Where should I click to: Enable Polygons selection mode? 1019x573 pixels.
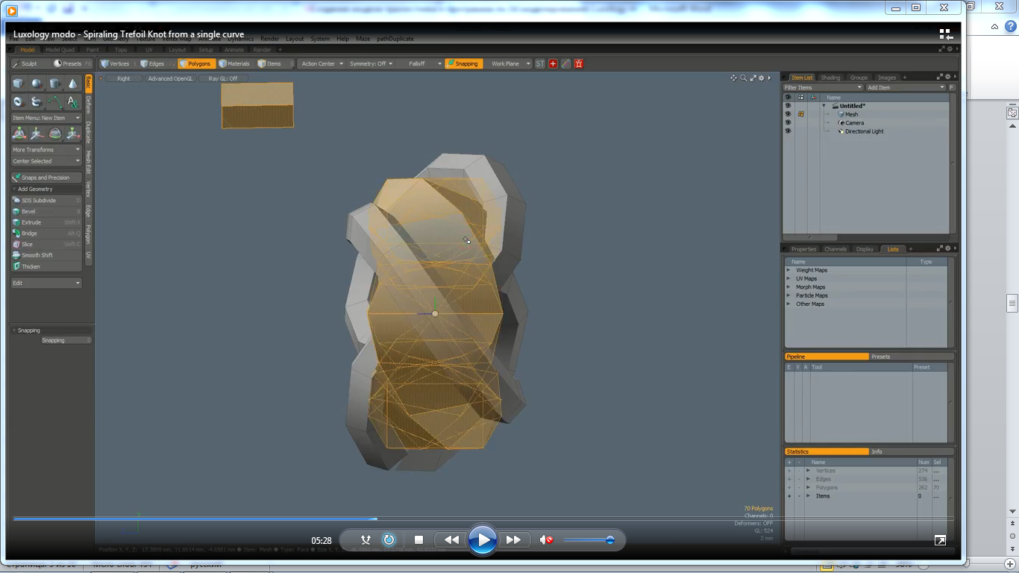(x=195, y=63)
